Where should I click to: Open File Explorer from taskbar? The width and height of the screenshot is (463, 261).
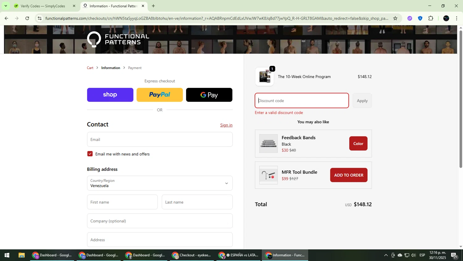(21, 255)
